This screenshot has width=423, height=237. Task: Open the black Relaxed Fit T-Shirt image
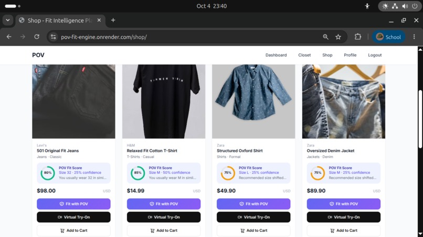[164, 101]
